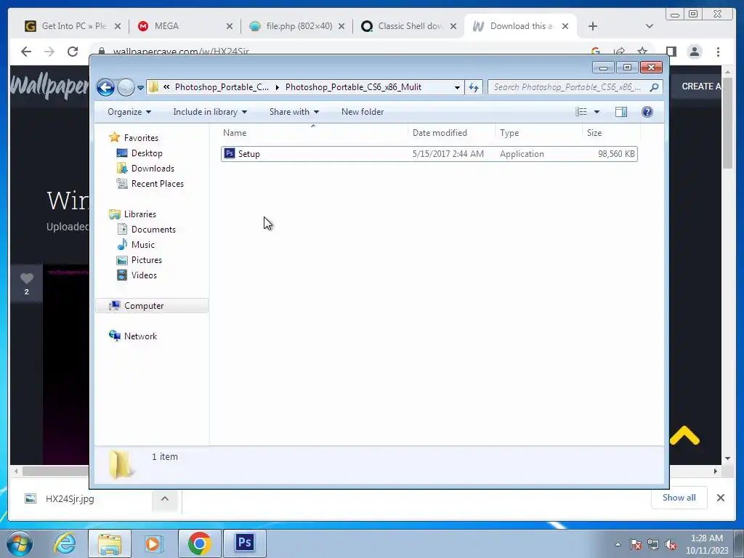Screen dimensions: 744x558
Task: Click the change view icon
Action: click(581, 112)
